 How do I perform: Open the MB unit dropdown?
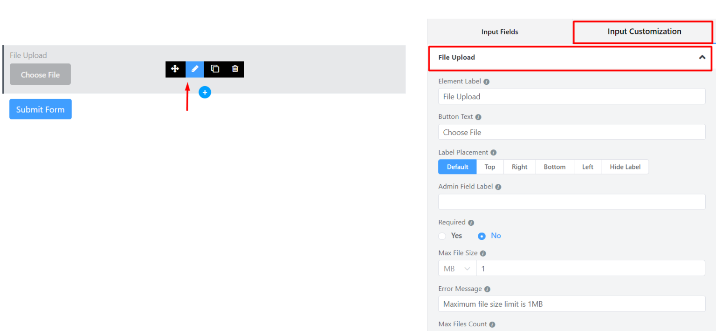(x=456, y=268)
